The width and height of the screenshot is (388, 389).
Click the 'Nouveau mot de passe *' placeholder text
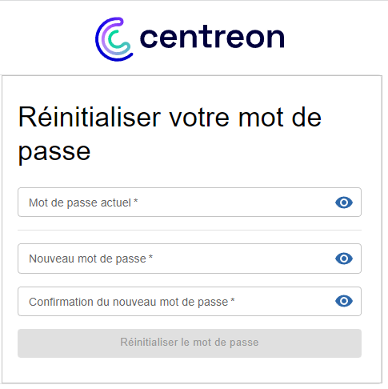tap(90, 259)
